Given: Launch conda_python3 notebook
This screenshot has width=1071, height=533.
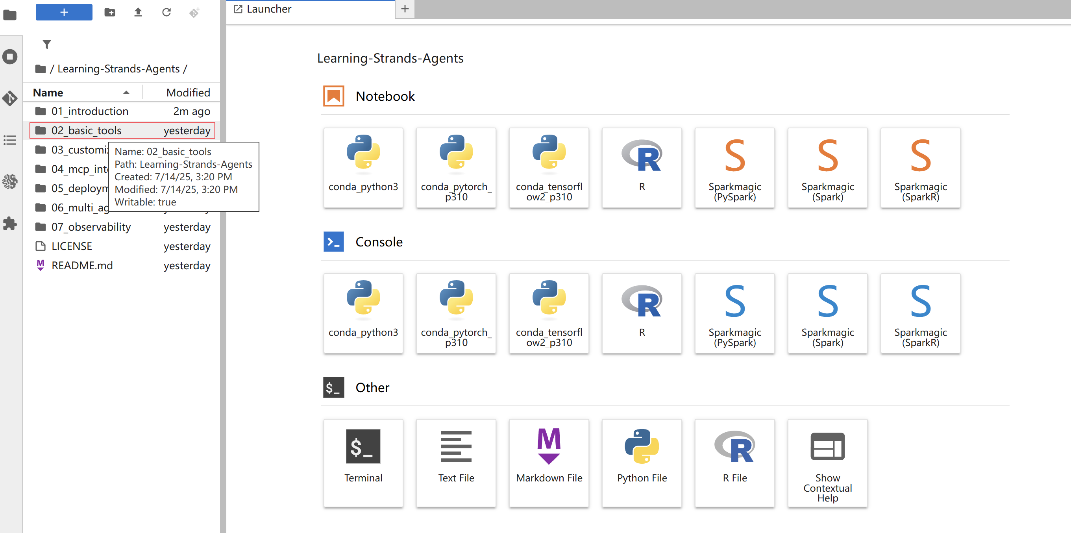Looking at the screenshot, I should [363, 168].
